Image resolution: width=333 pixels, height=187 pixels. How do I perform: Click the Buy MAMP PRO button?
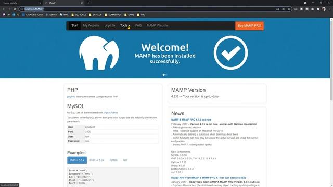tap(249, 25)
